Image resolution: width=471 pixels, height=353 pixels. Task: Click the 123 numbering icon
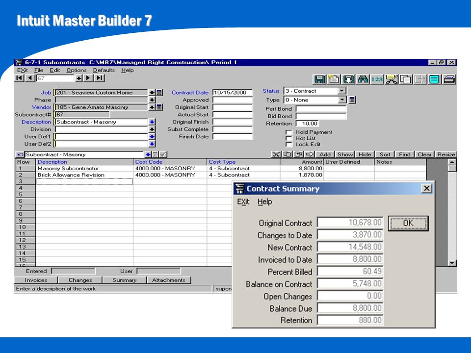[377, 79]
